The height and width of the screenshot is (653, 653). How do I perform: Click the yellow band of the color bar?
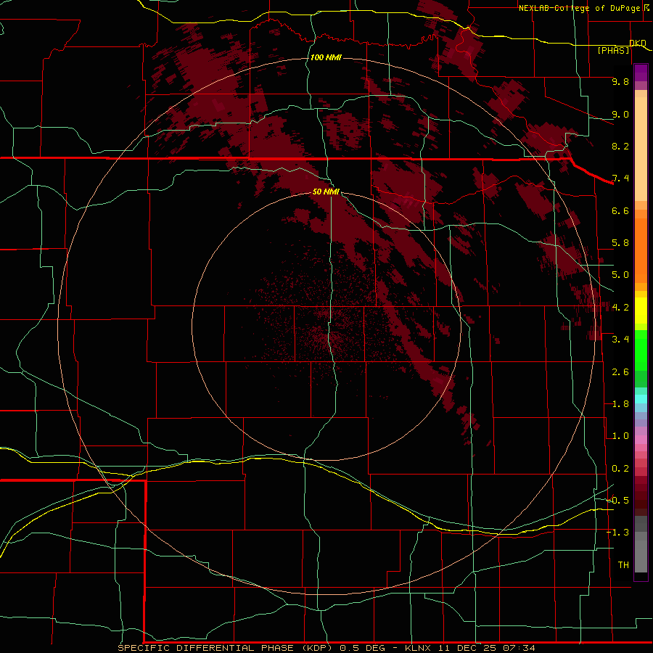tap(641, 311)
